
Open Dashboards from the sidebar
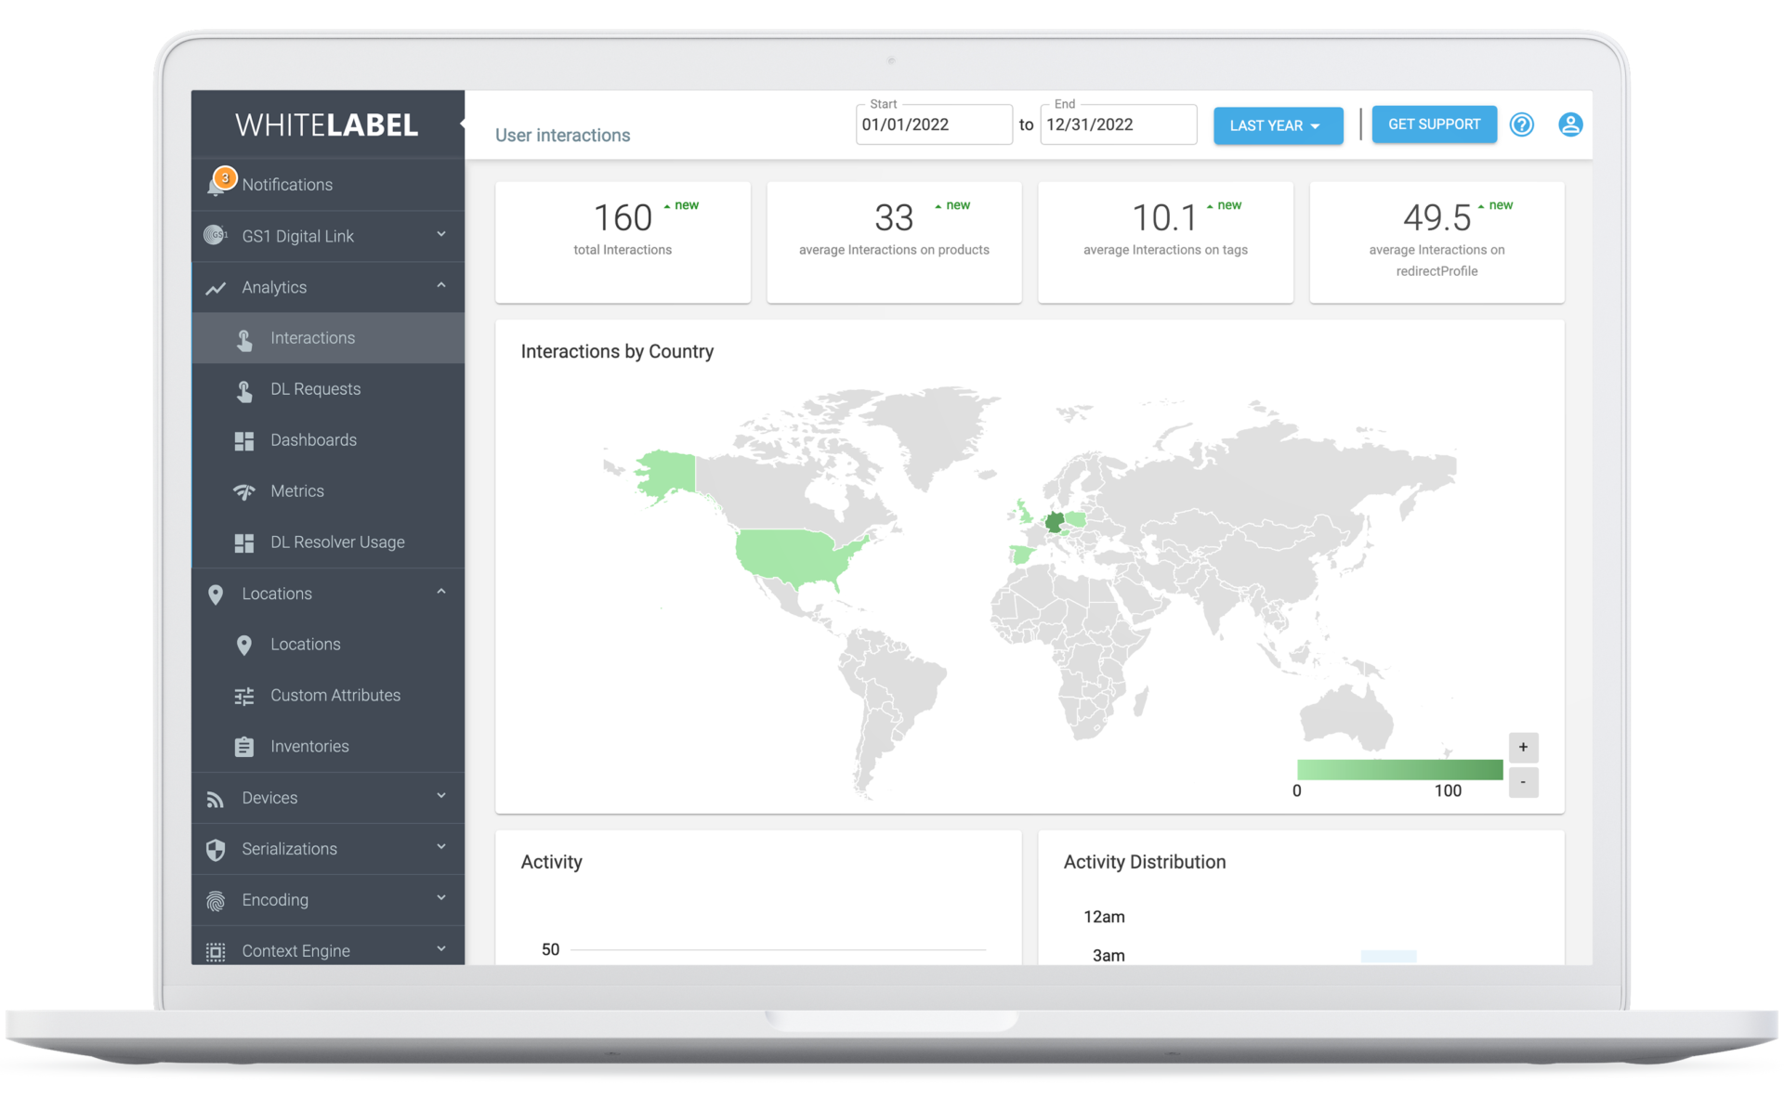point(328,440)
